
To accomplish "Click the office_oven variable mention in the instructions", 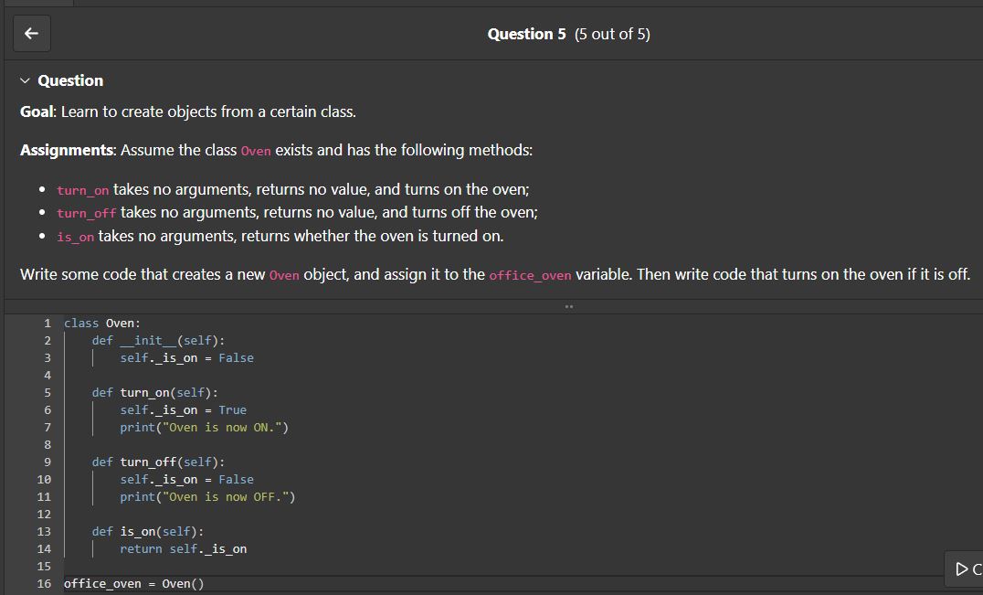I will click(x=530, y=275).
